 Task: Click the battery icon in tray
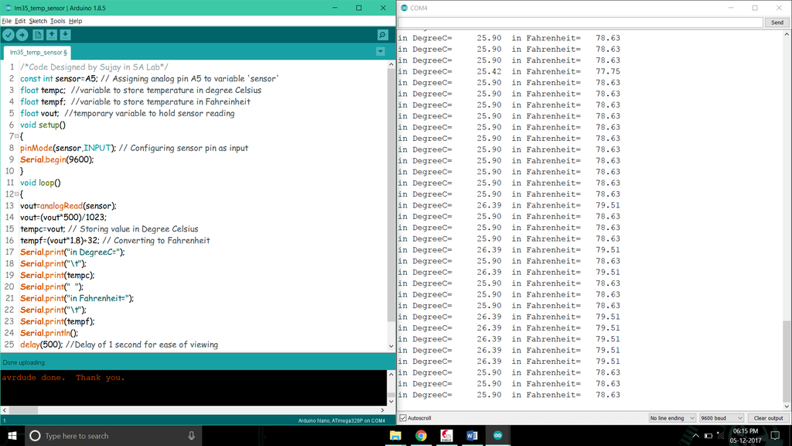pyautogui.click(x=708, y=435)
